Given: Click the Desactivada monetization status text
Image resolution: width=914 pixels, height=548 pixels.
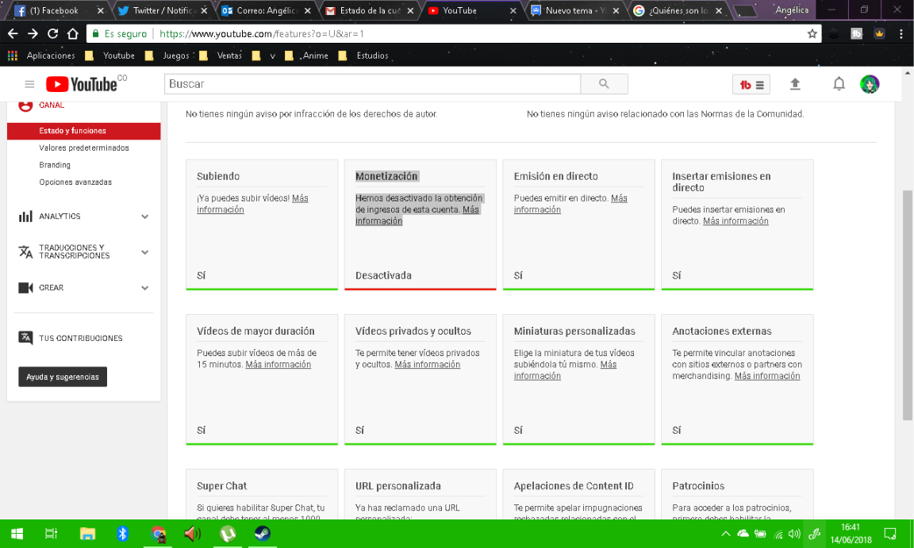Looking at the screenshot, I should 383,275.
